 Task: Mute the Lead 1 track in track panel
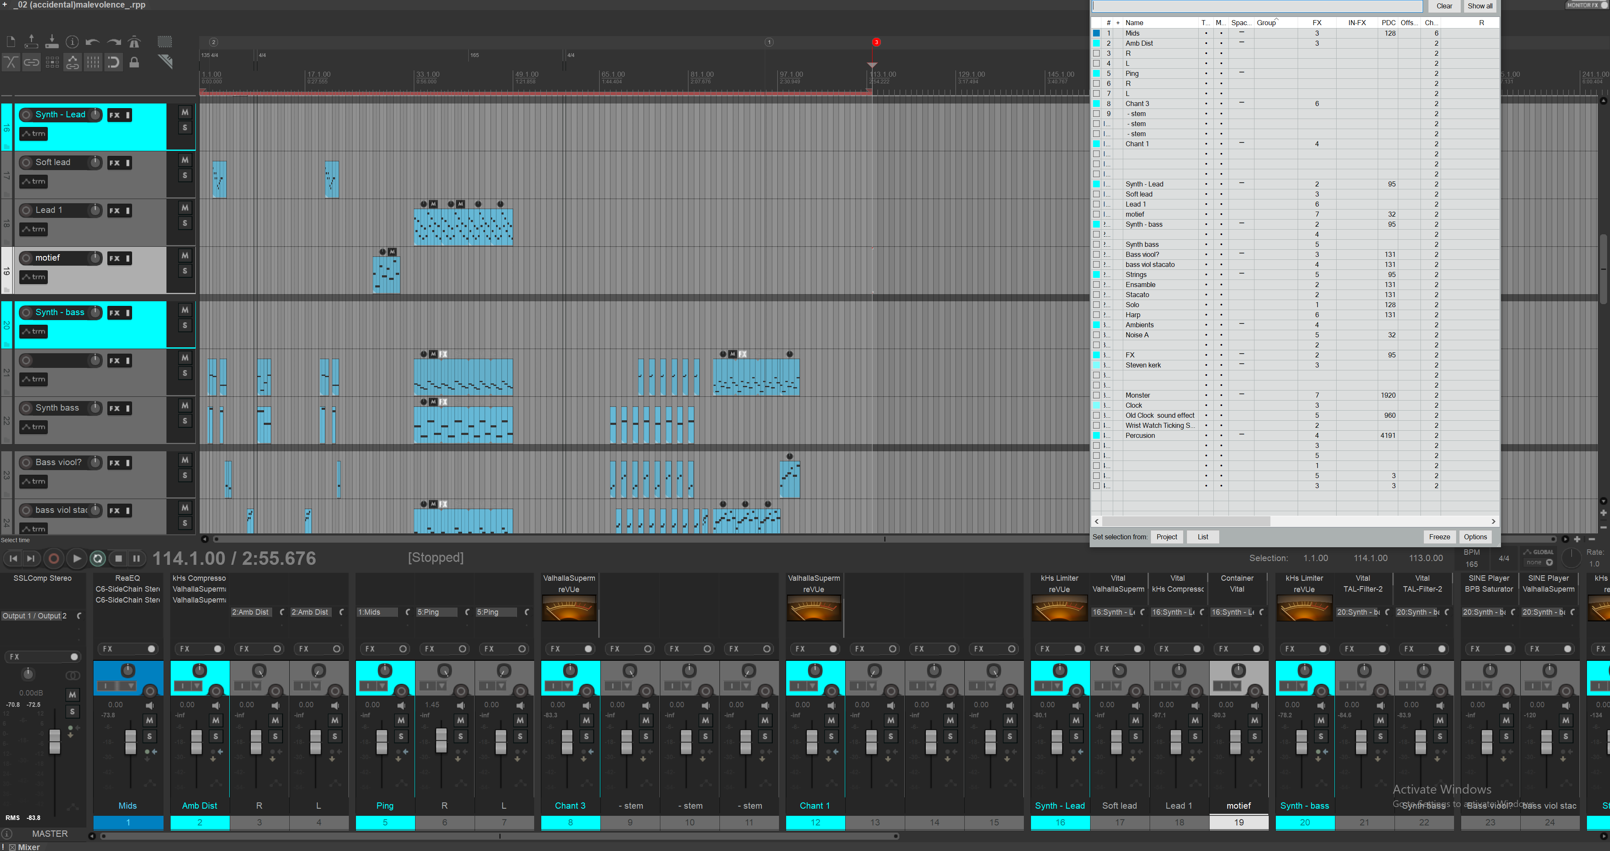tap(185, 208)
